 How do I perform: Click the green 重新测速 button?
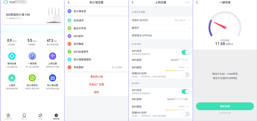tap(225, 106)
